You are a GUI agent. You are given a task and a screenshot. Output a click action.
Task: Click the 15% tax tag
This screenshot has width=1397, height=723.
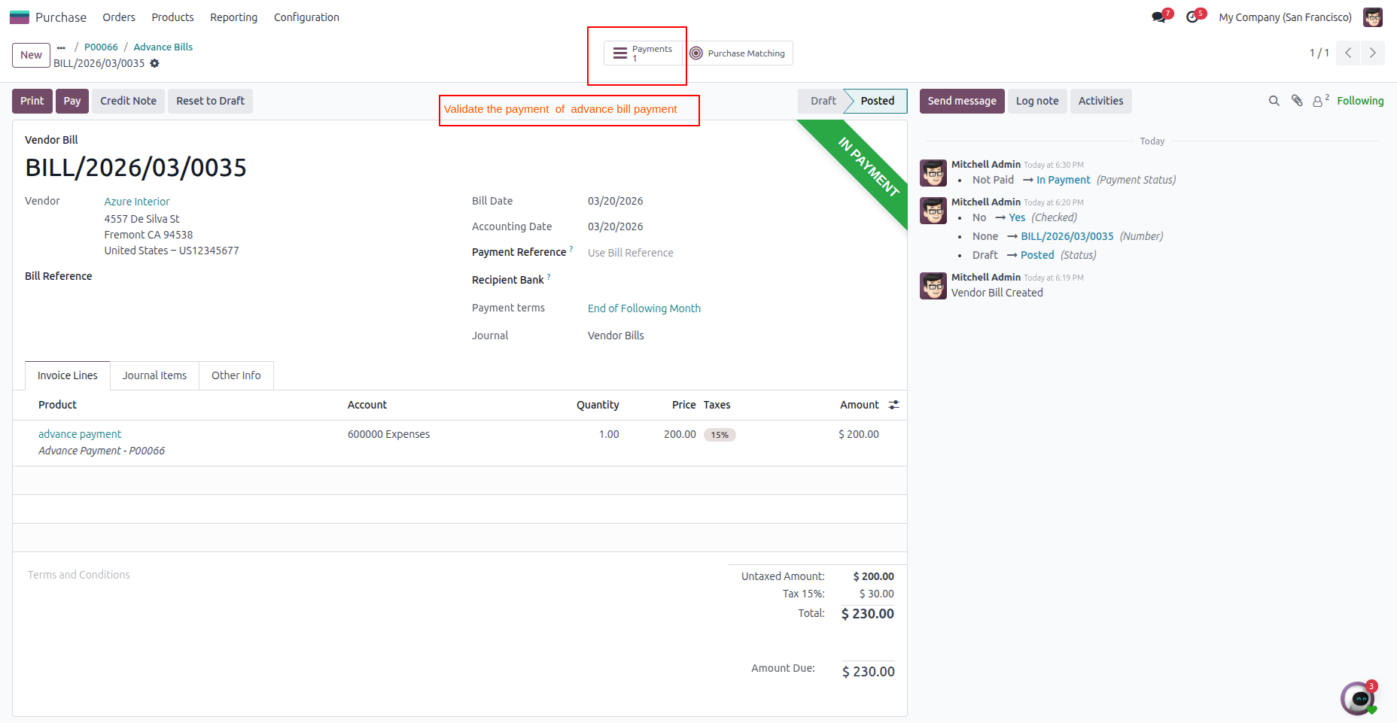pos(720,435)
